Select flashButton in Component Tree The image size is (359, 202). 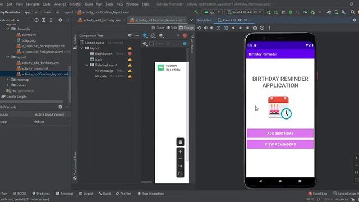coord(103,54)
